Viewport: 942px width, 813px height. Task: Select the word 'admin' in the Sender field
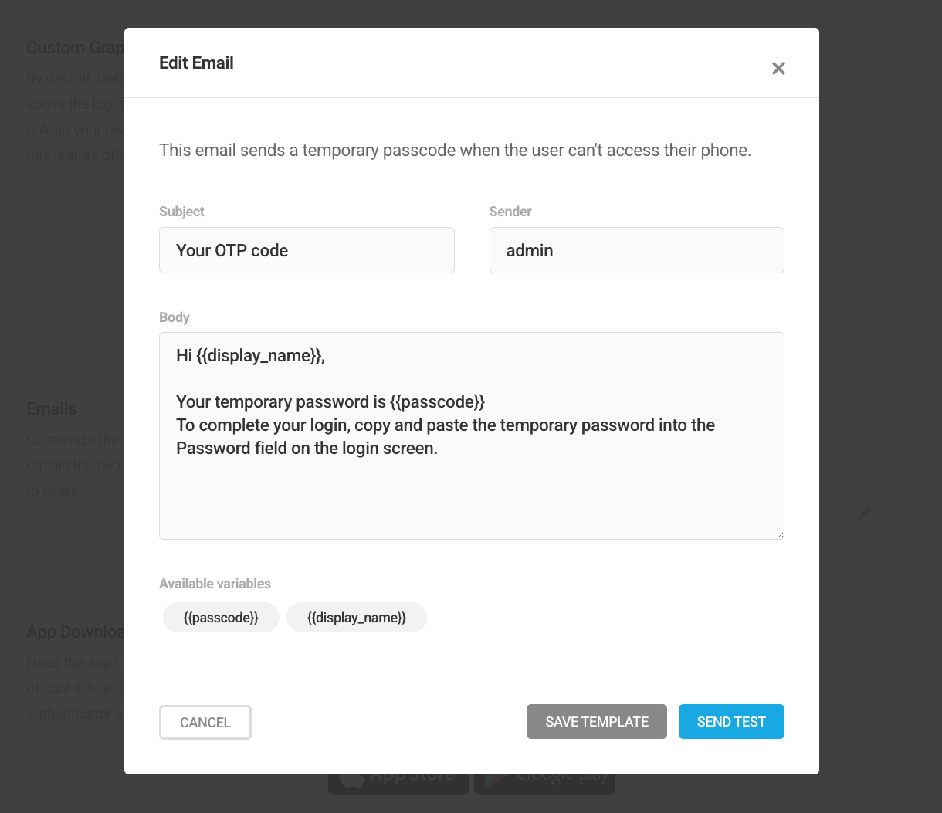point(529,250)
